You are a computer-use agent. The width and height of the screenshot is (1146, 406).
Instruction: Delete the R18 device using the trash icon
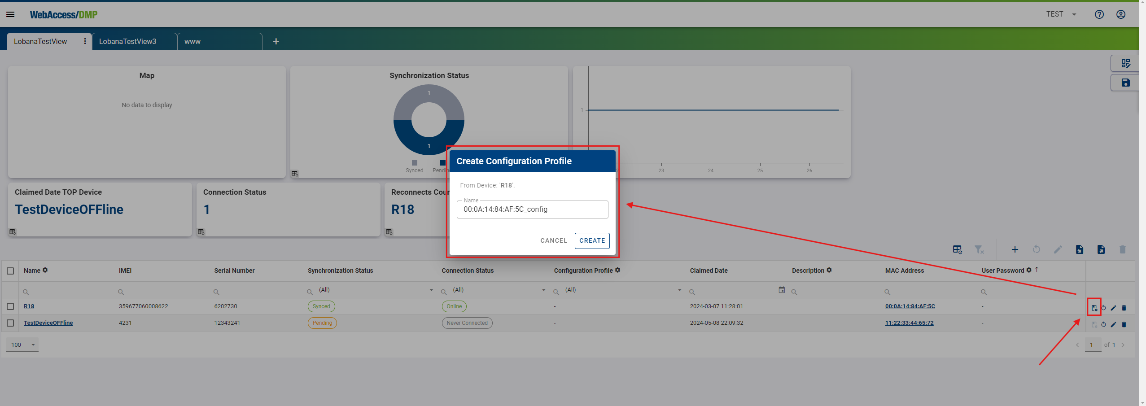click(1124, 308)
